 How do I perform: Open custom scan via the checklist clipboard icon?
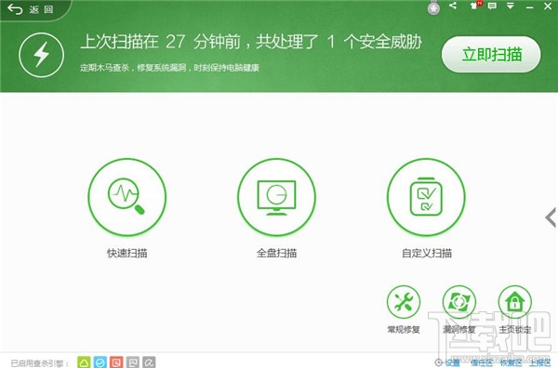pyautogui.click(x=426, y=197)
